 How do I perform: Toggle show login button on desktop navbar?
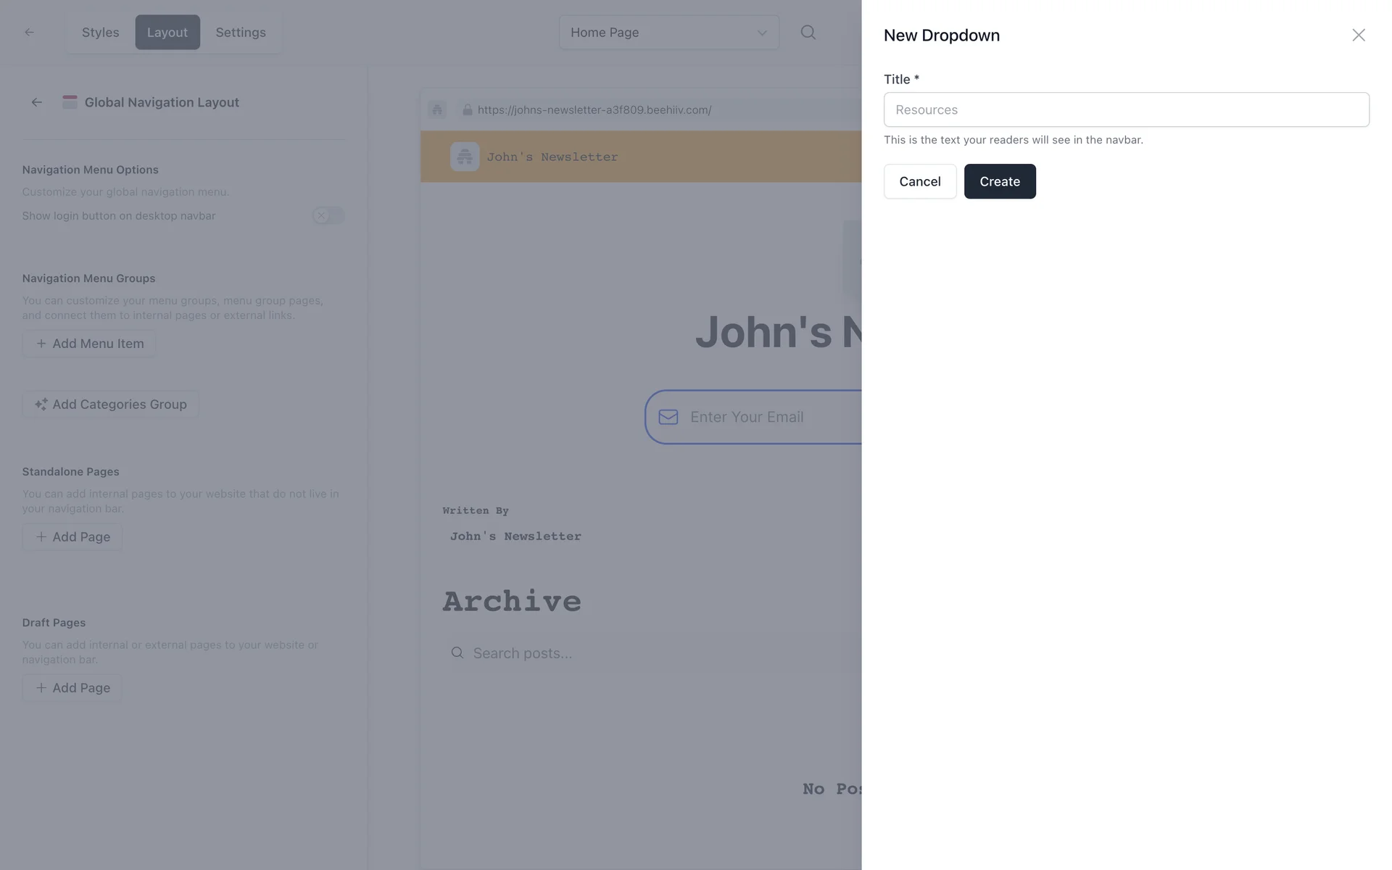[x=328, y=215]
